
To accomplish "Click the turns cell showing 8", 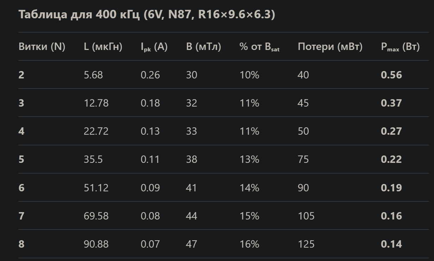I will click(21, 244).
